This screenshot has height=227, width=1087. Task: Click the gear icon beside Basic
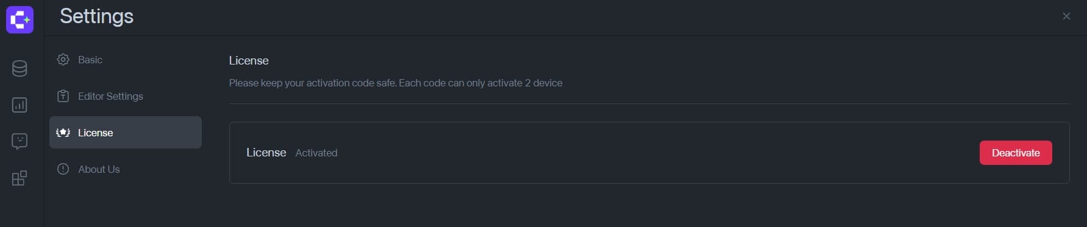point(63,60)
